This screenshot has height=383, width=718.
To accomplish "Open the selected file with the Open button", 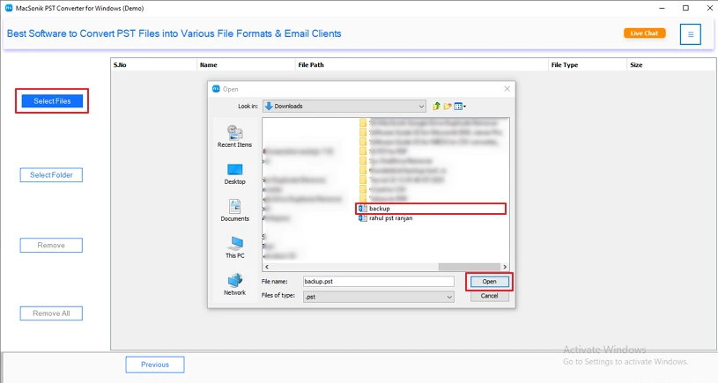I will [x=489, y=282].
